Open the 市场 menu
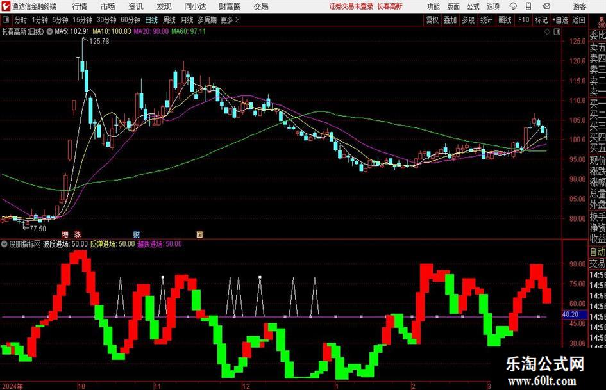The width and height of the screenshot is (606, 390). click(x=108, y=6)
